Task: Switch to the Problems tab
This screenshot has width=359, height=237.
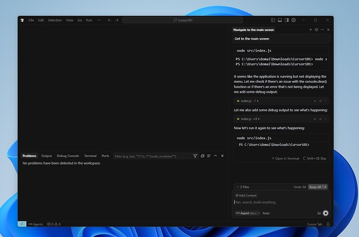Action: coord(29,156)
